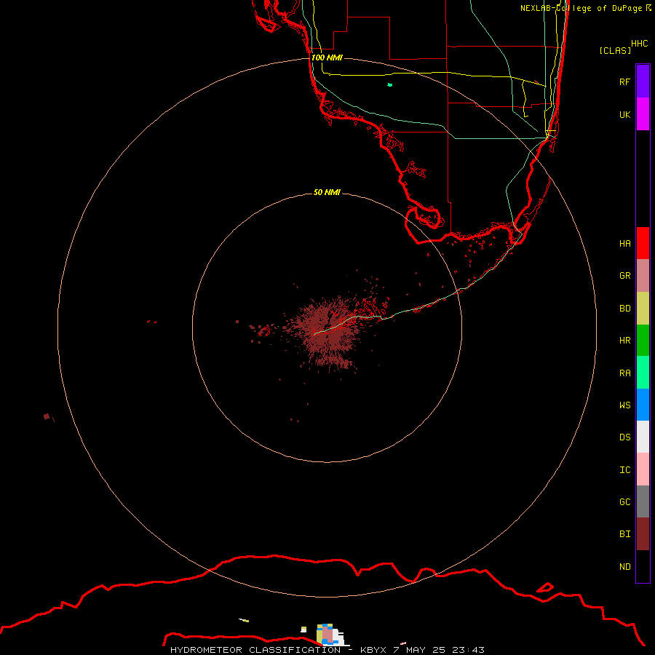The image size is (655, 655).
Task: Click the BI brown legend swatch
Action: pyautogui.click(x=643, y=534)
